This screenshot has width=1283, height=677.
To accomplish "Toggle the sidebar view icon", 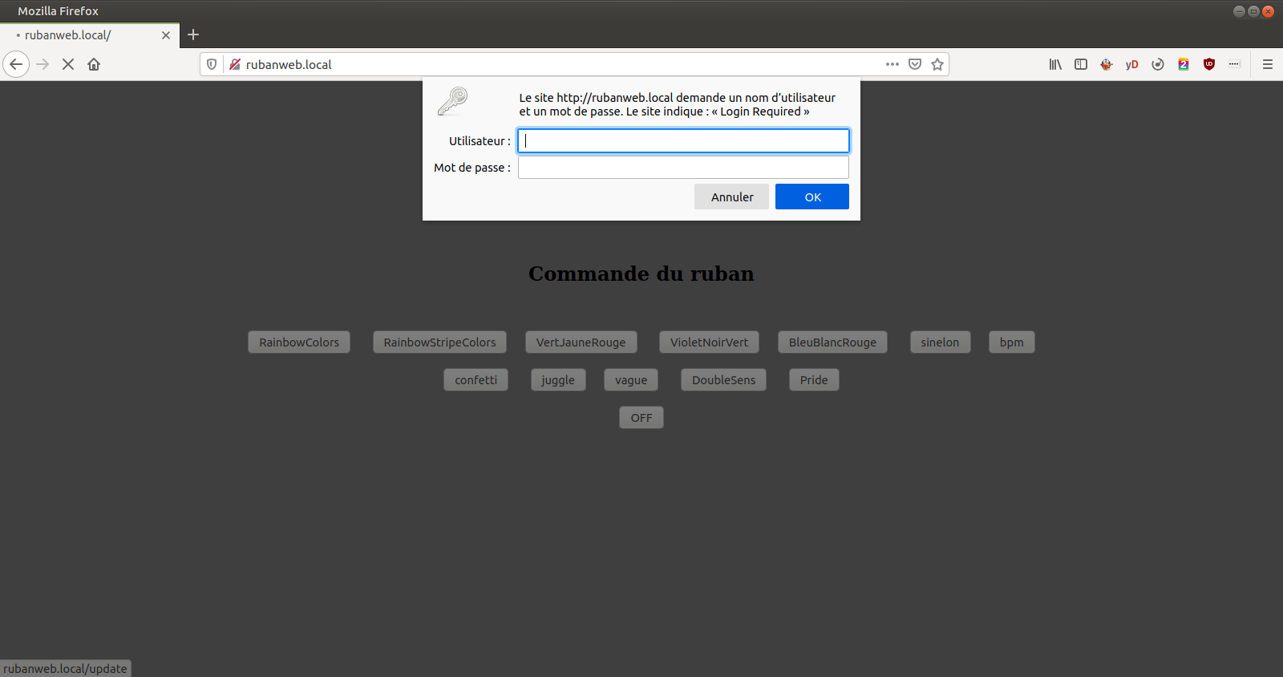I will [1081, 64].
